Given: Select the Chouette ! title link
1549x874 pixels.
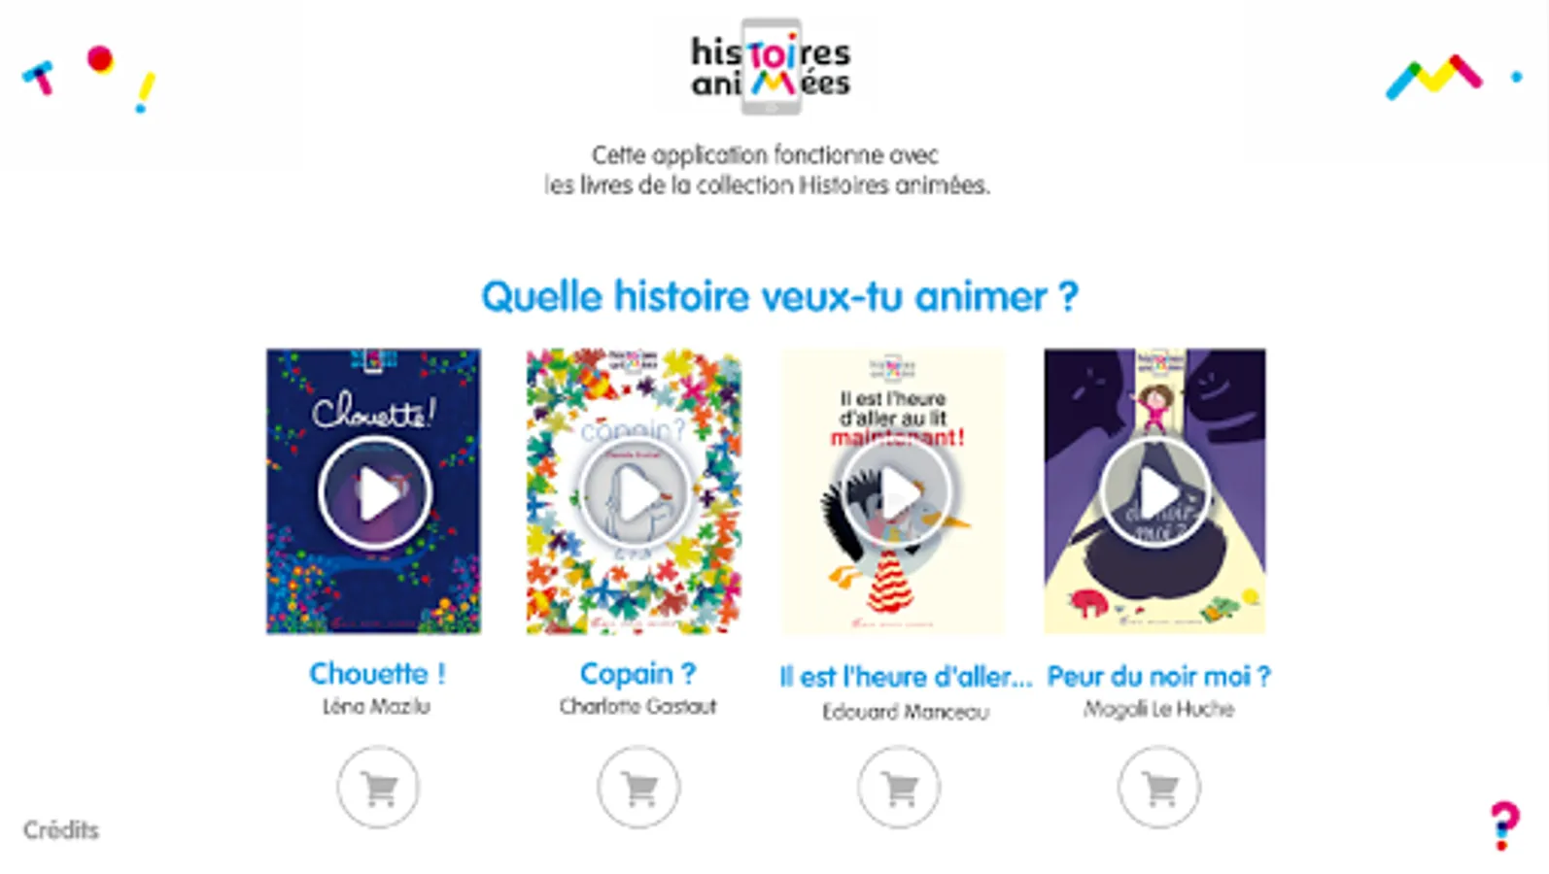Looking at the screenshot, I should point(377,673).
